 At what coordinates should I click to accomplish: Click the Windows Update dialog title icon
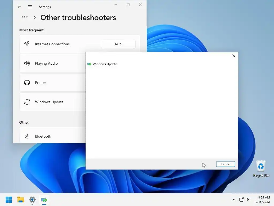(89, 64)
